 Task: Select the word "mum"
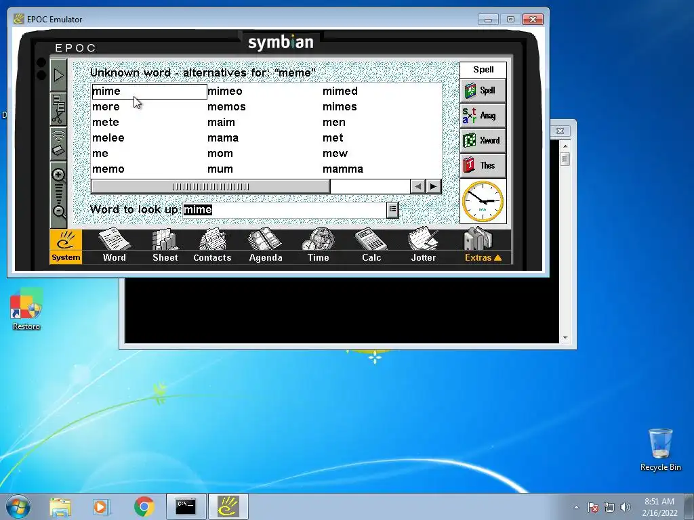click(x=220, y=169)
